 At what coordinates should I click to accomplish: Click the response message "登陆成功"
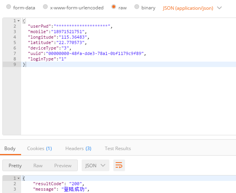coord(74,189)
